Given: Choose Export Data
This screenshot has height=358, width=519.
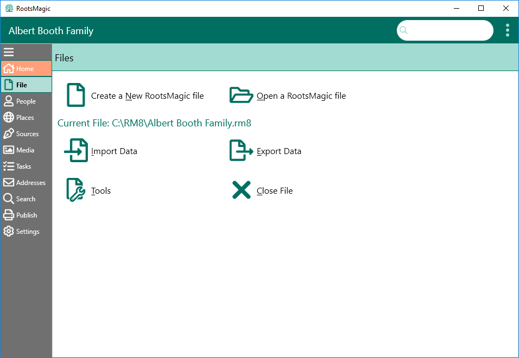Looking at the screenshot, I should [265, 151].
